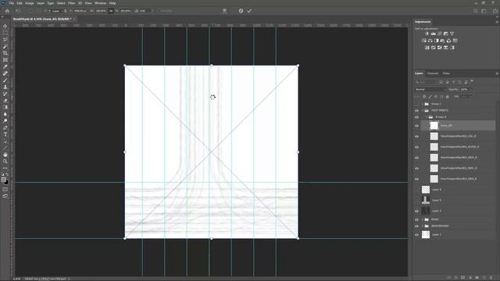Viewport: 500px width, 281px height.
Task: Select the Dodge tool
Action: 5,121
